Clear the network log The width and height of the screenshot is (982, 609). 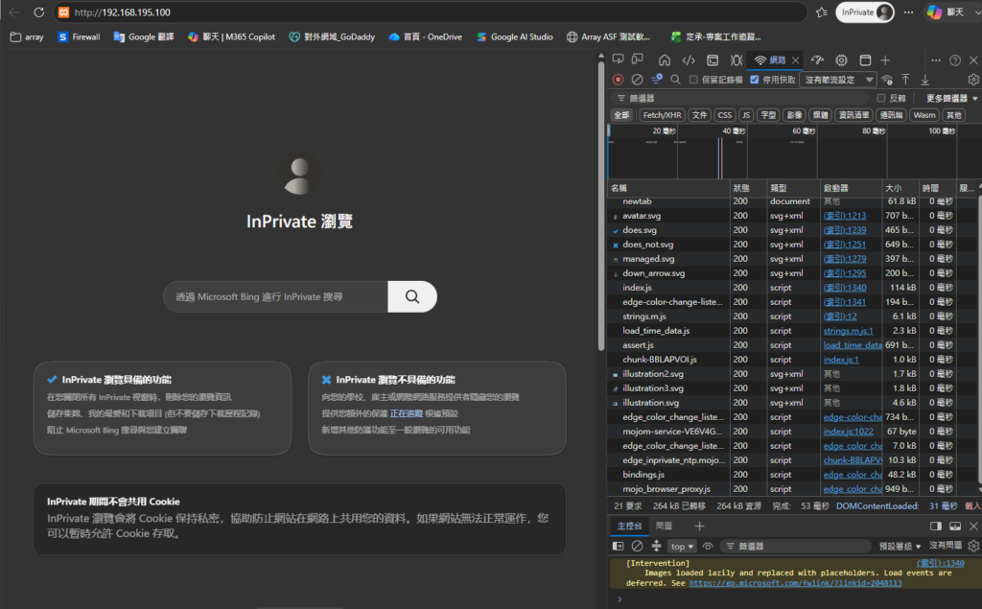pos(637,80)
